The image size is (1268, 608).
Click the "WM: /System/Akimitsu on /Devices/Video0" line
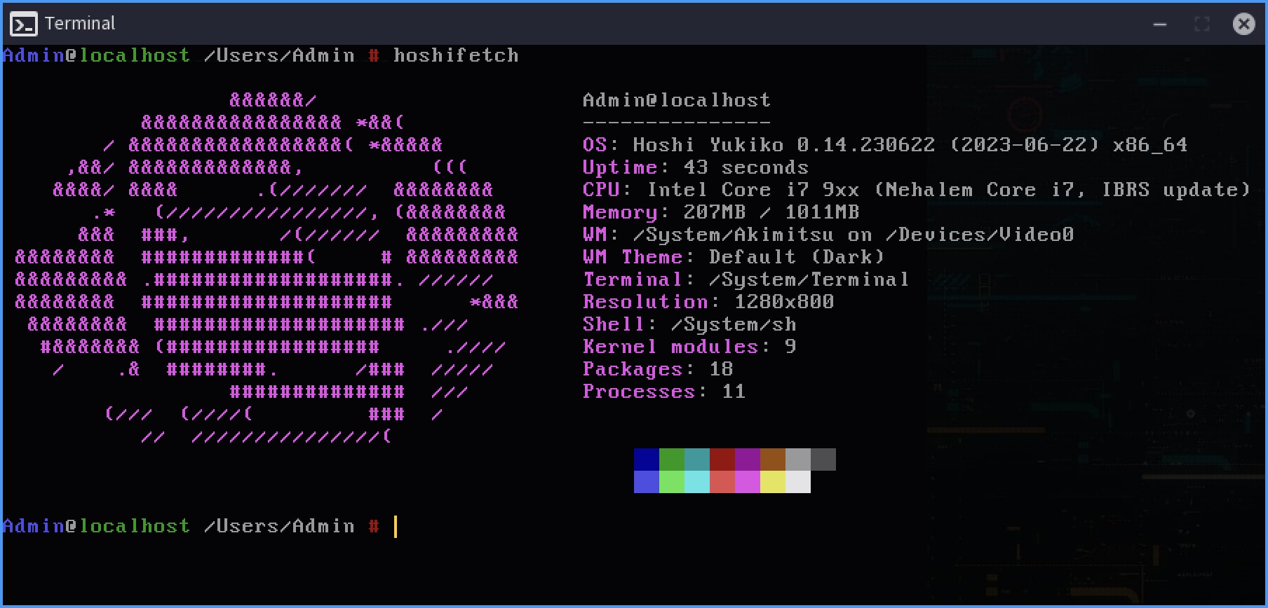[828, 235]
